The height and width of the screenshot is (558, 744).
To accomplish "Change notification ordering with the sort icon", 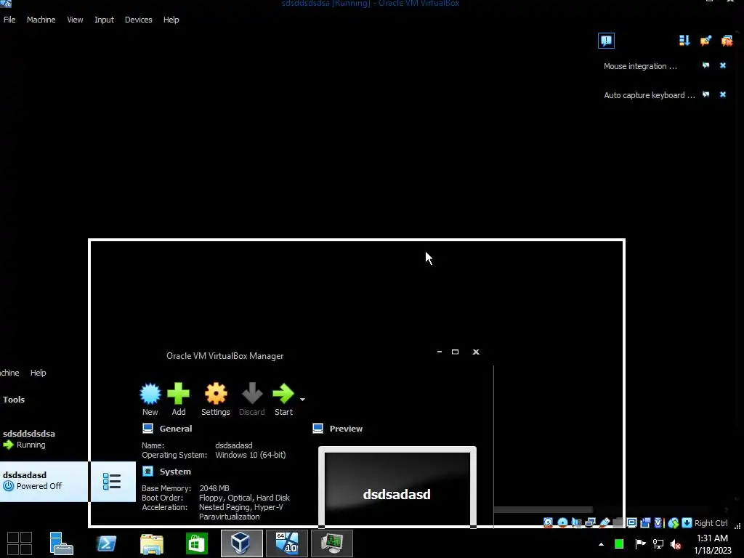I will [x=684, y=41].
